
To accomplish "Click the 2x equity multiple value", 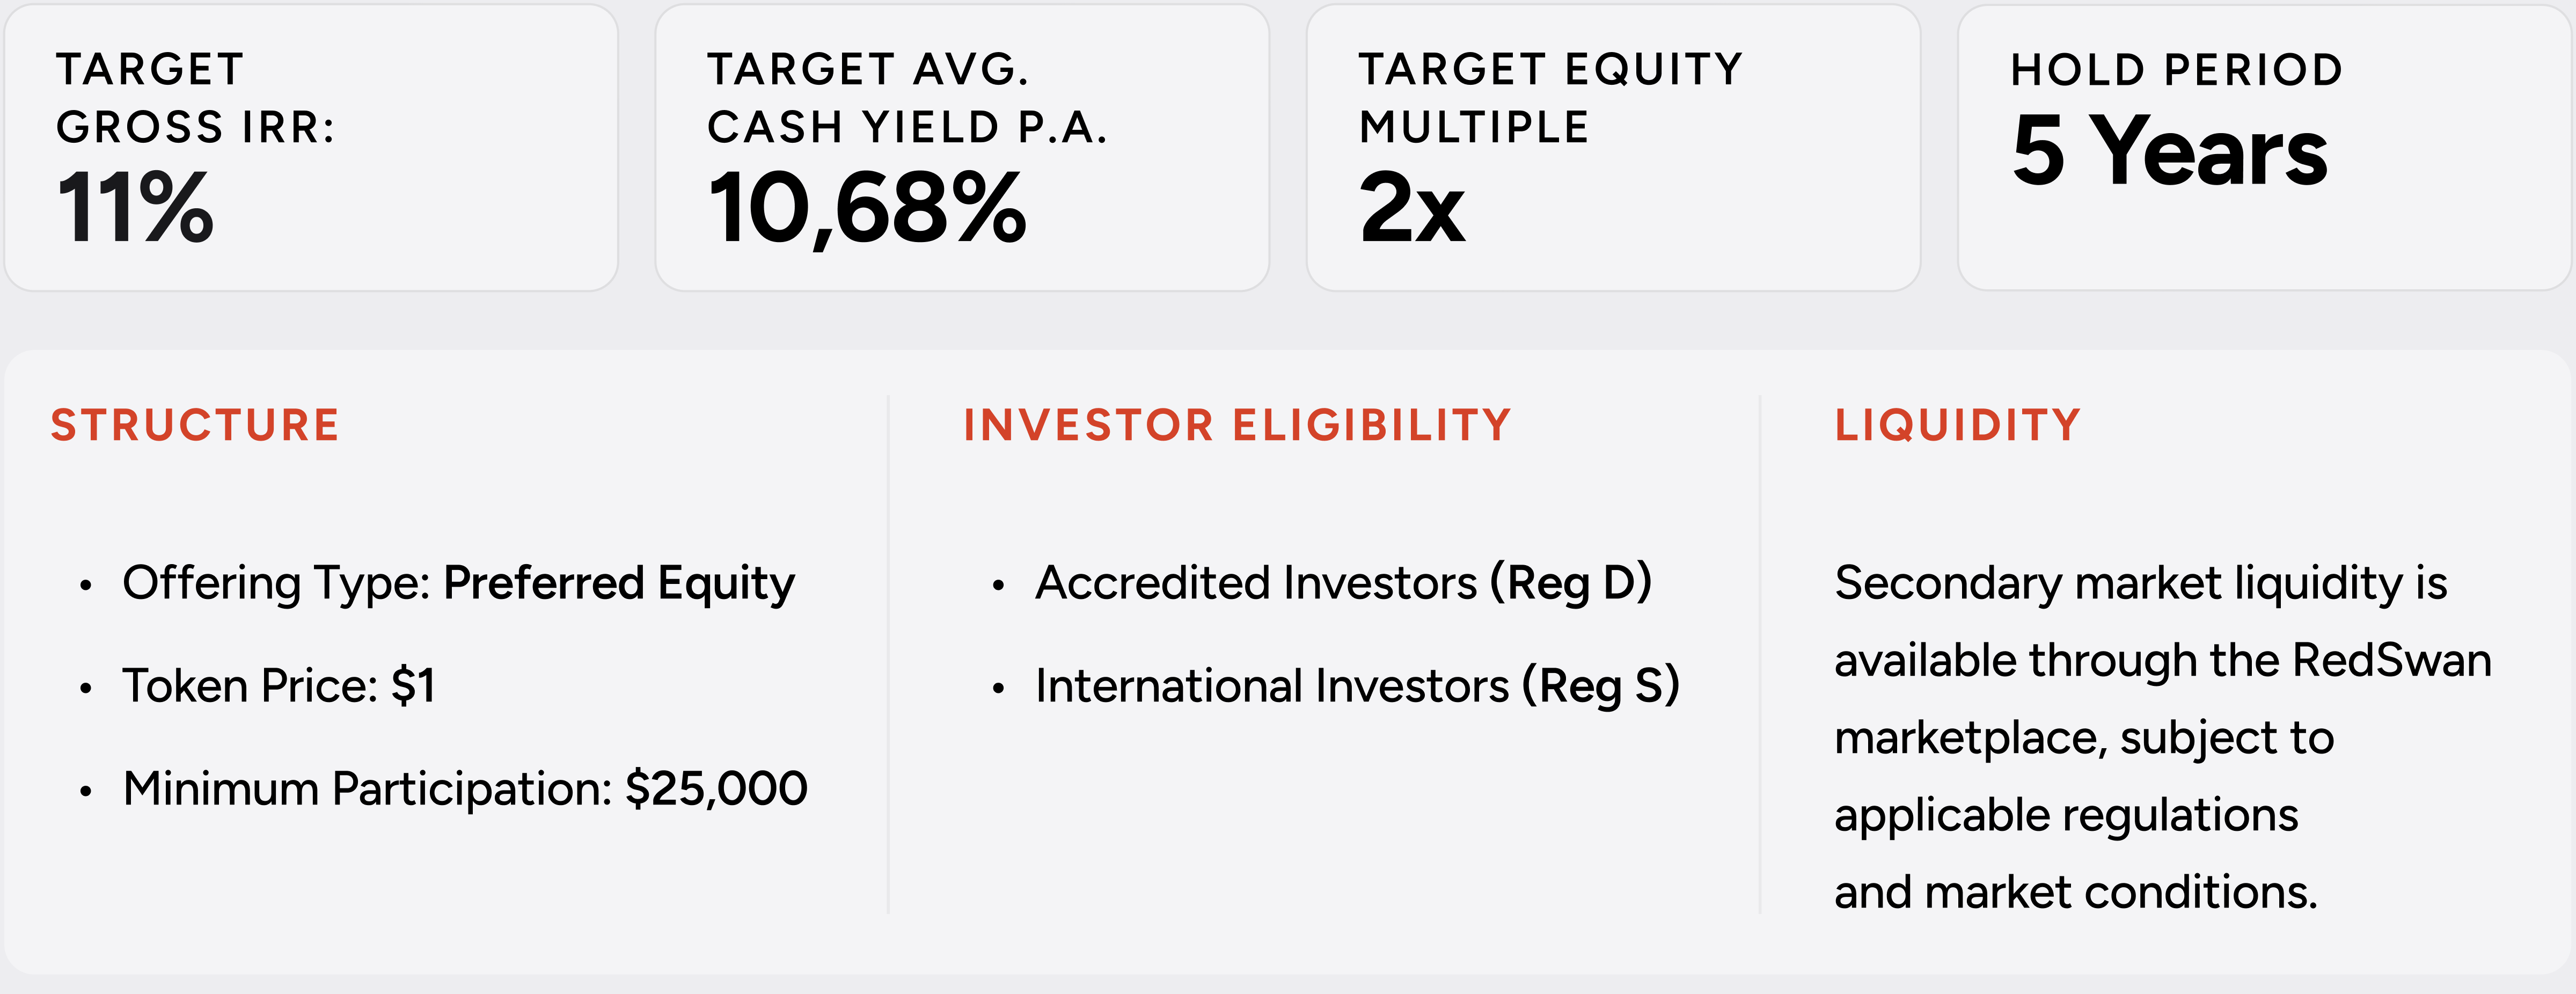I will (x=1412, y=208).
